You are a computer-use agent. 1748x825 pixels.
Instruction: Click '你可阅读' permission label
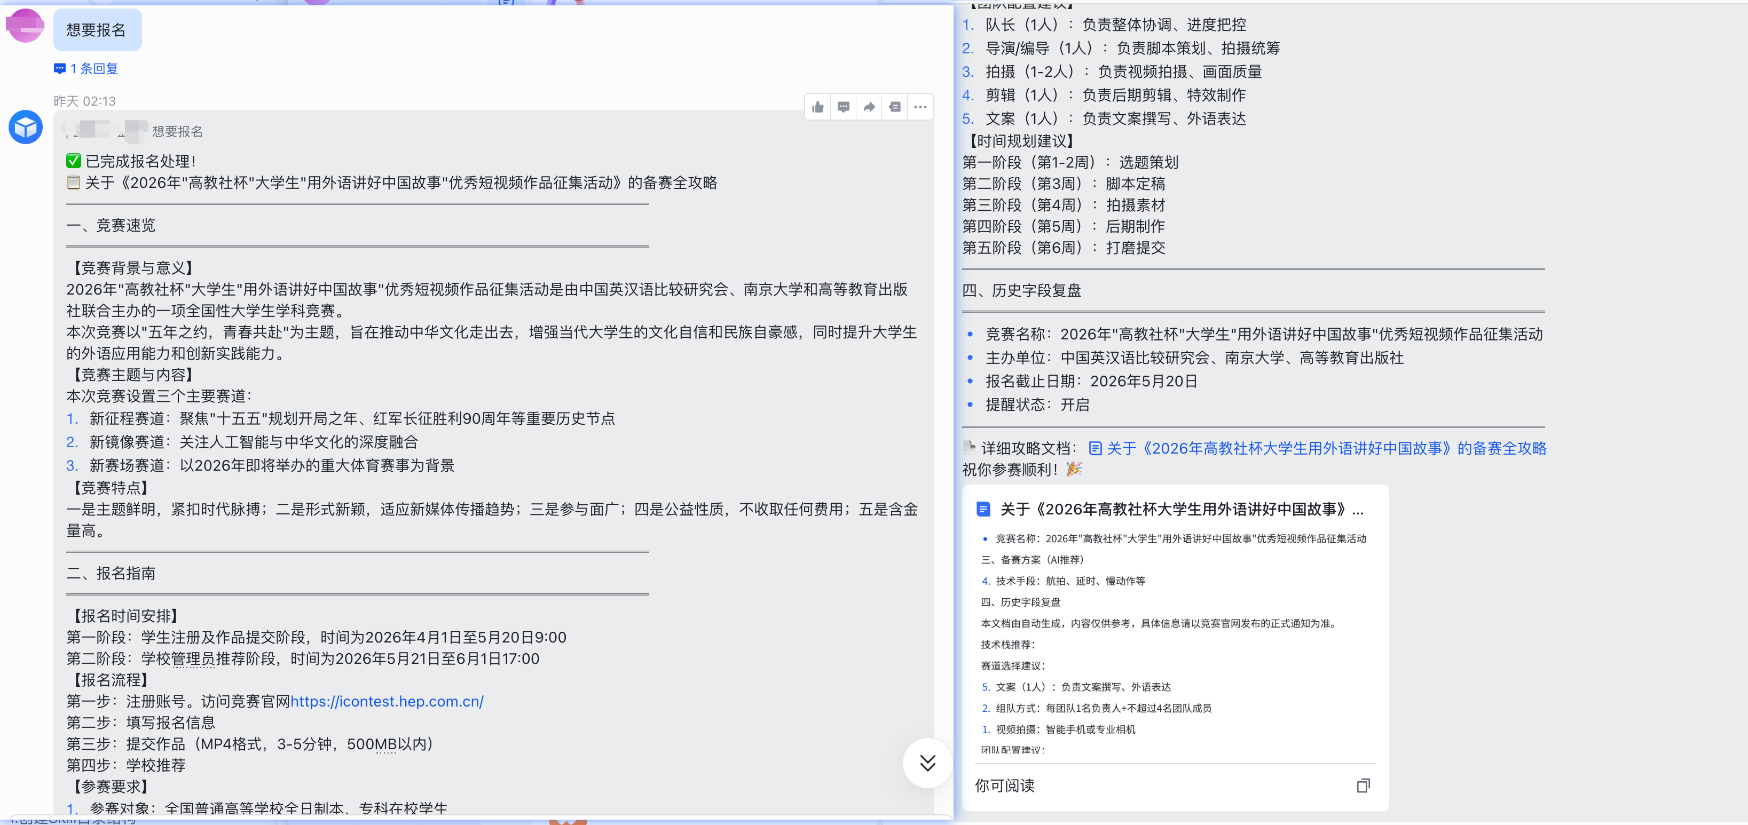(1005, 786)
